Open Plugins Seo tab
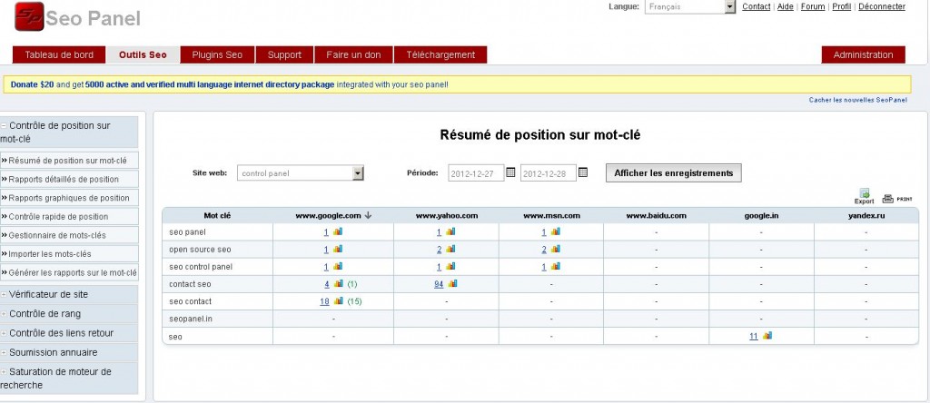The height and width of the screenshot is (403, 930). (217, 54)
